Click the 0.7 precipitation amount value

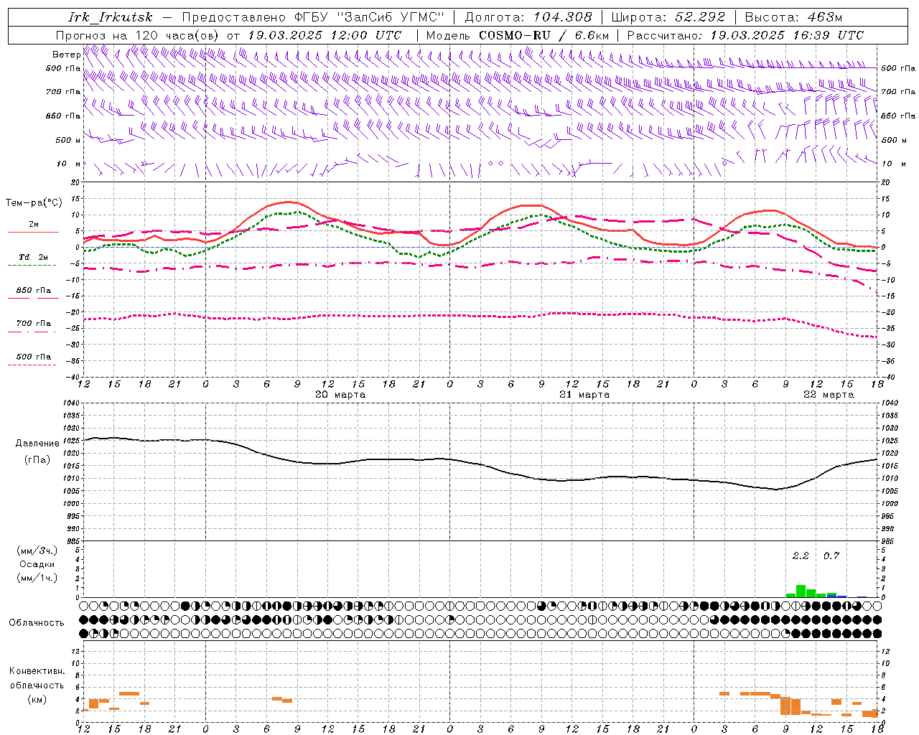[831, 556]
